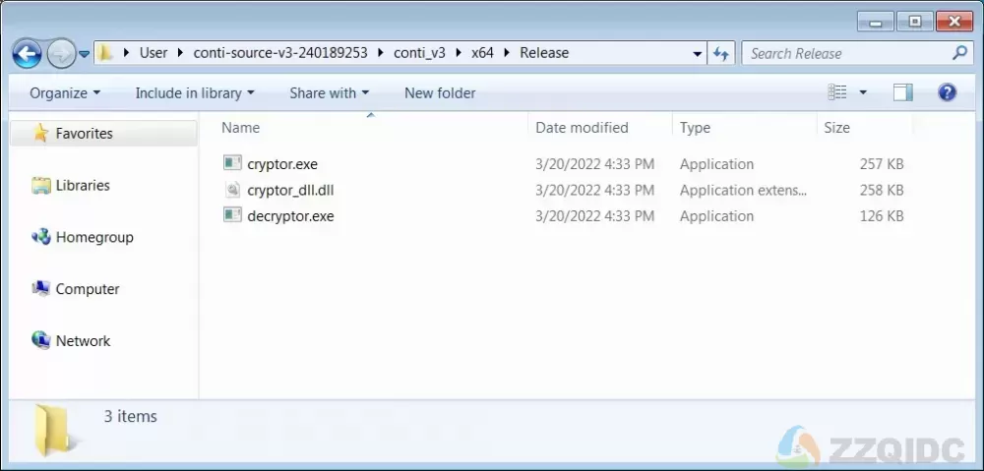The image size is (984, 471).
Task: Open the view options dropdown arrow
Action: pos(863,92)
